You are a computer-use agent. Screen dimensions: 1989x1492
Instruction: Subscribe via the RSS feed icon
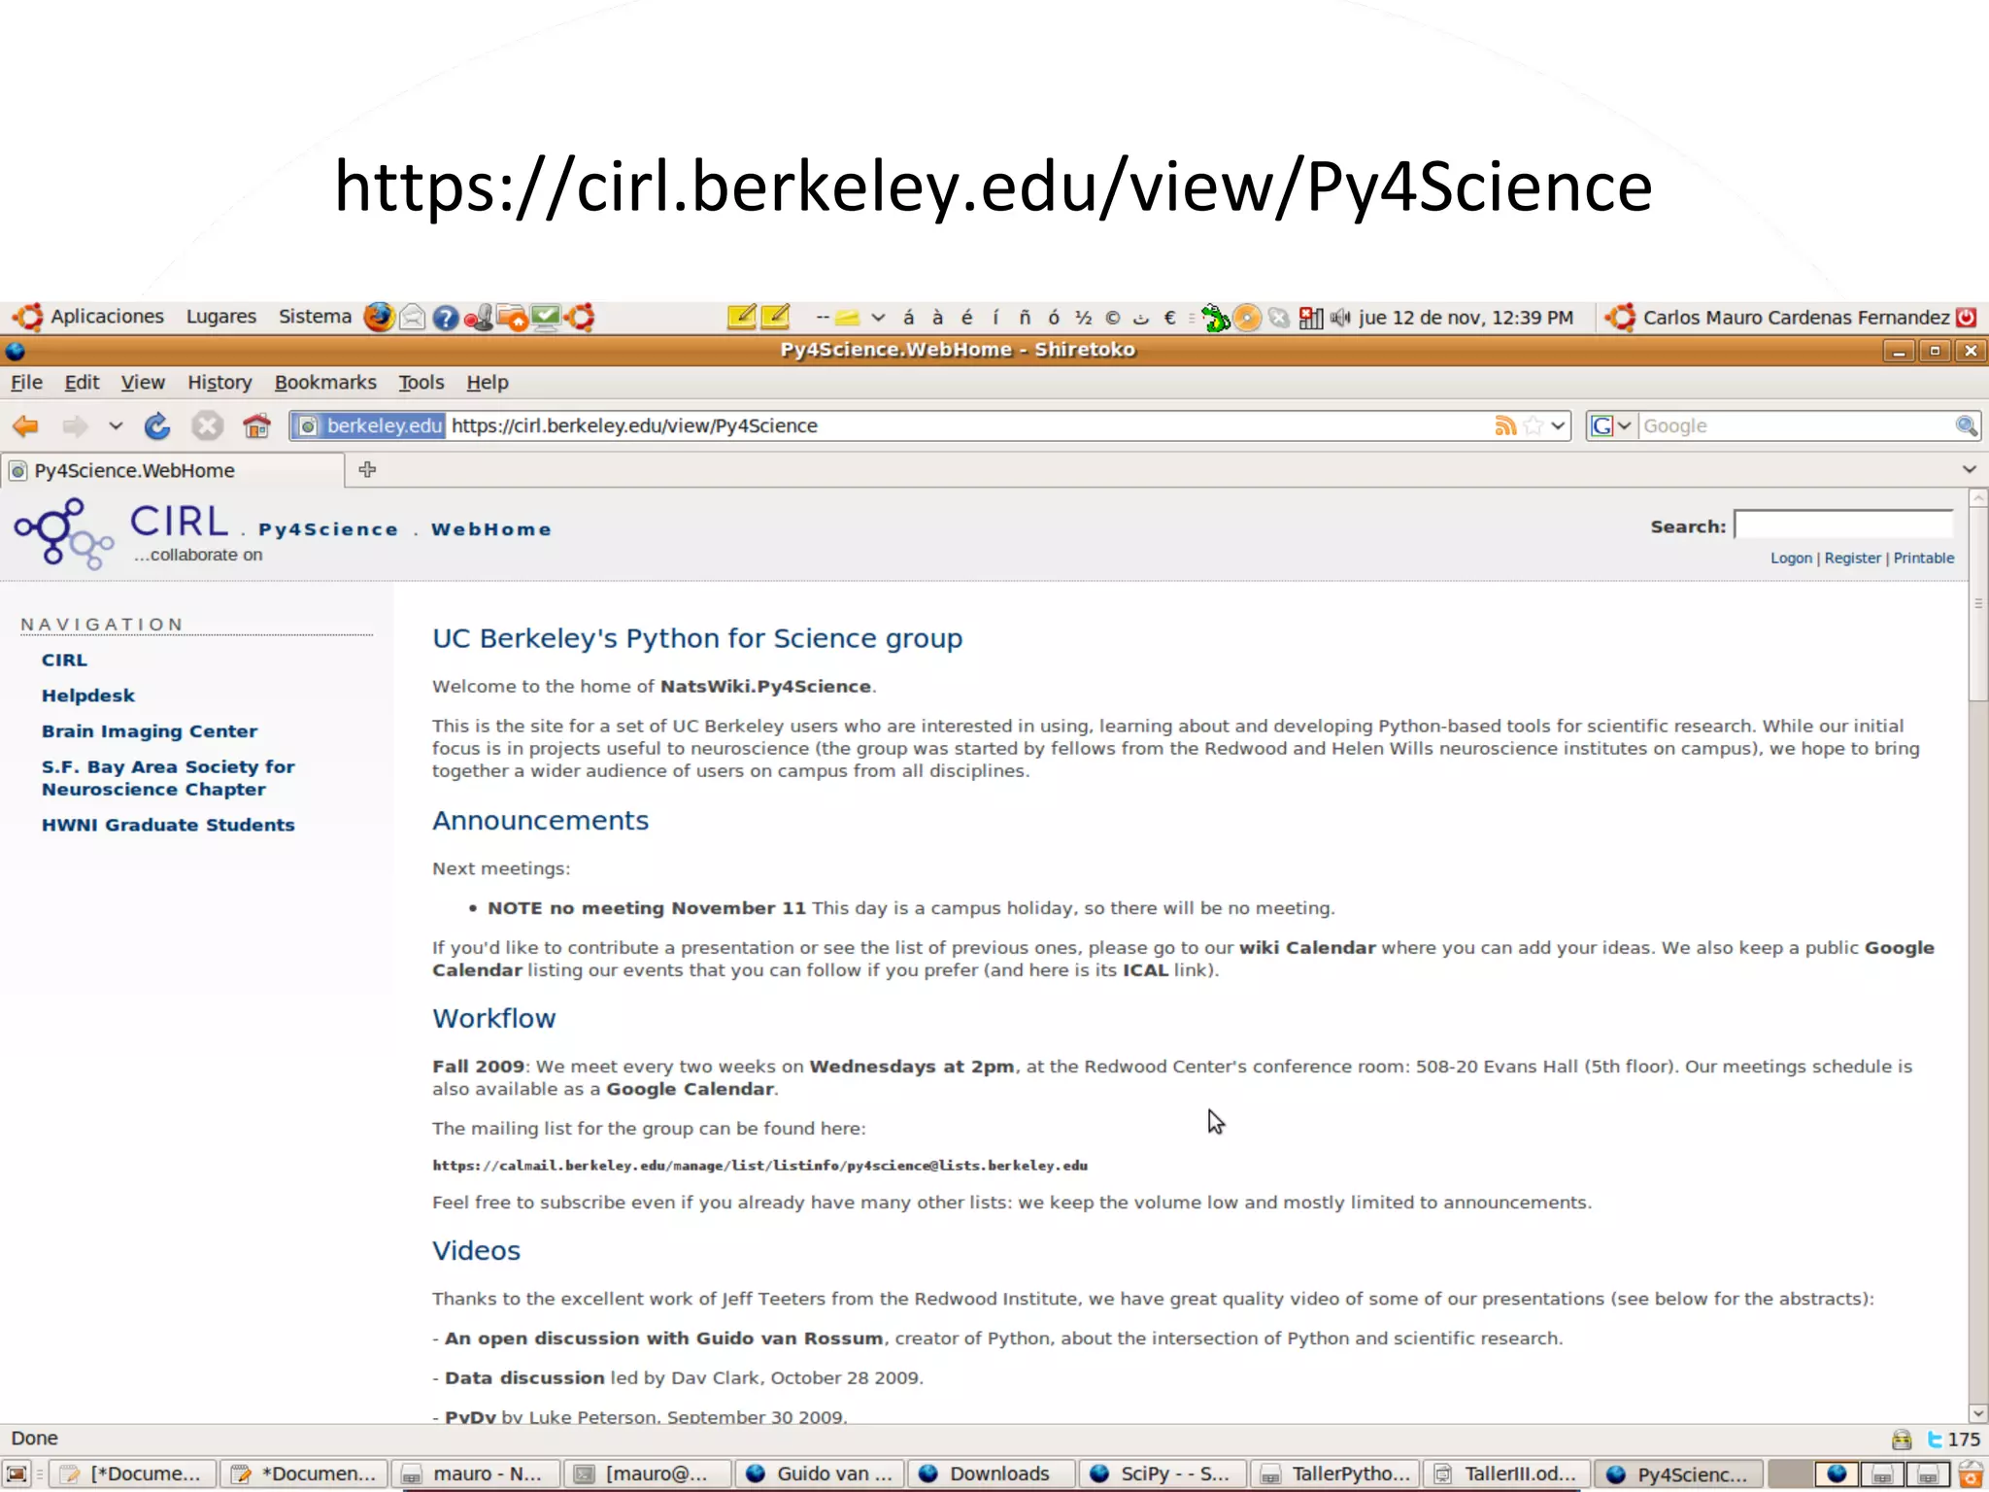click(x=1505, y=425)
